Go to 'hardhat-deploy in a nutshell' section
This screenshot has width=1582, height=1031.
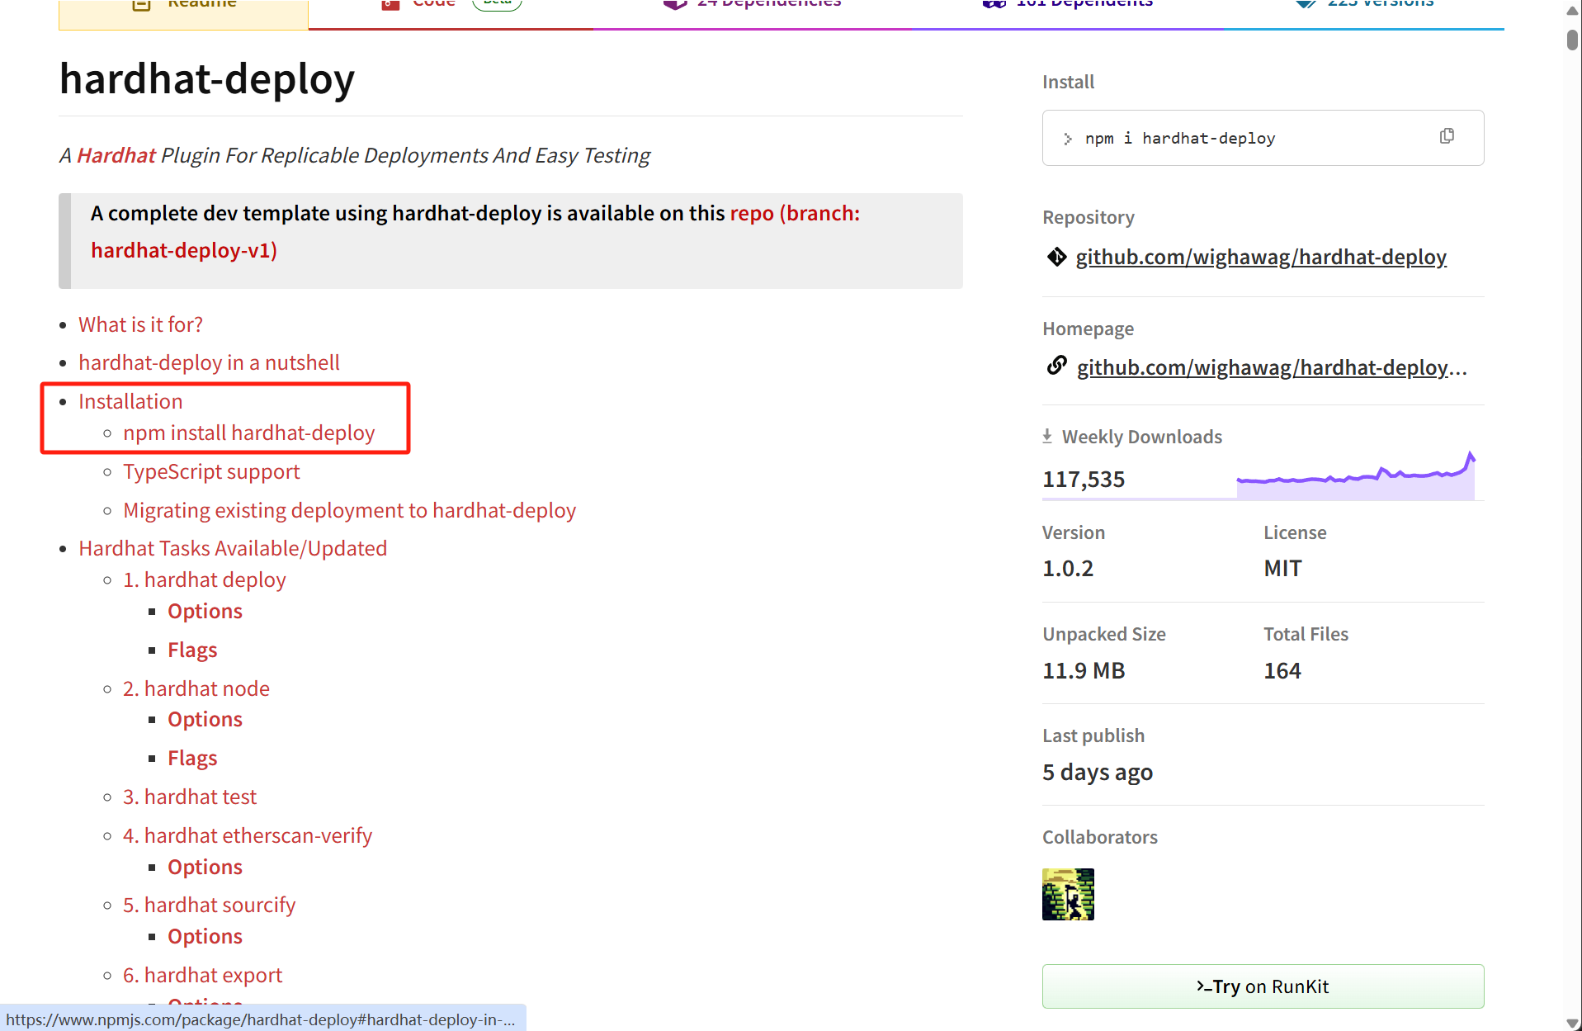tap(209, 362)
